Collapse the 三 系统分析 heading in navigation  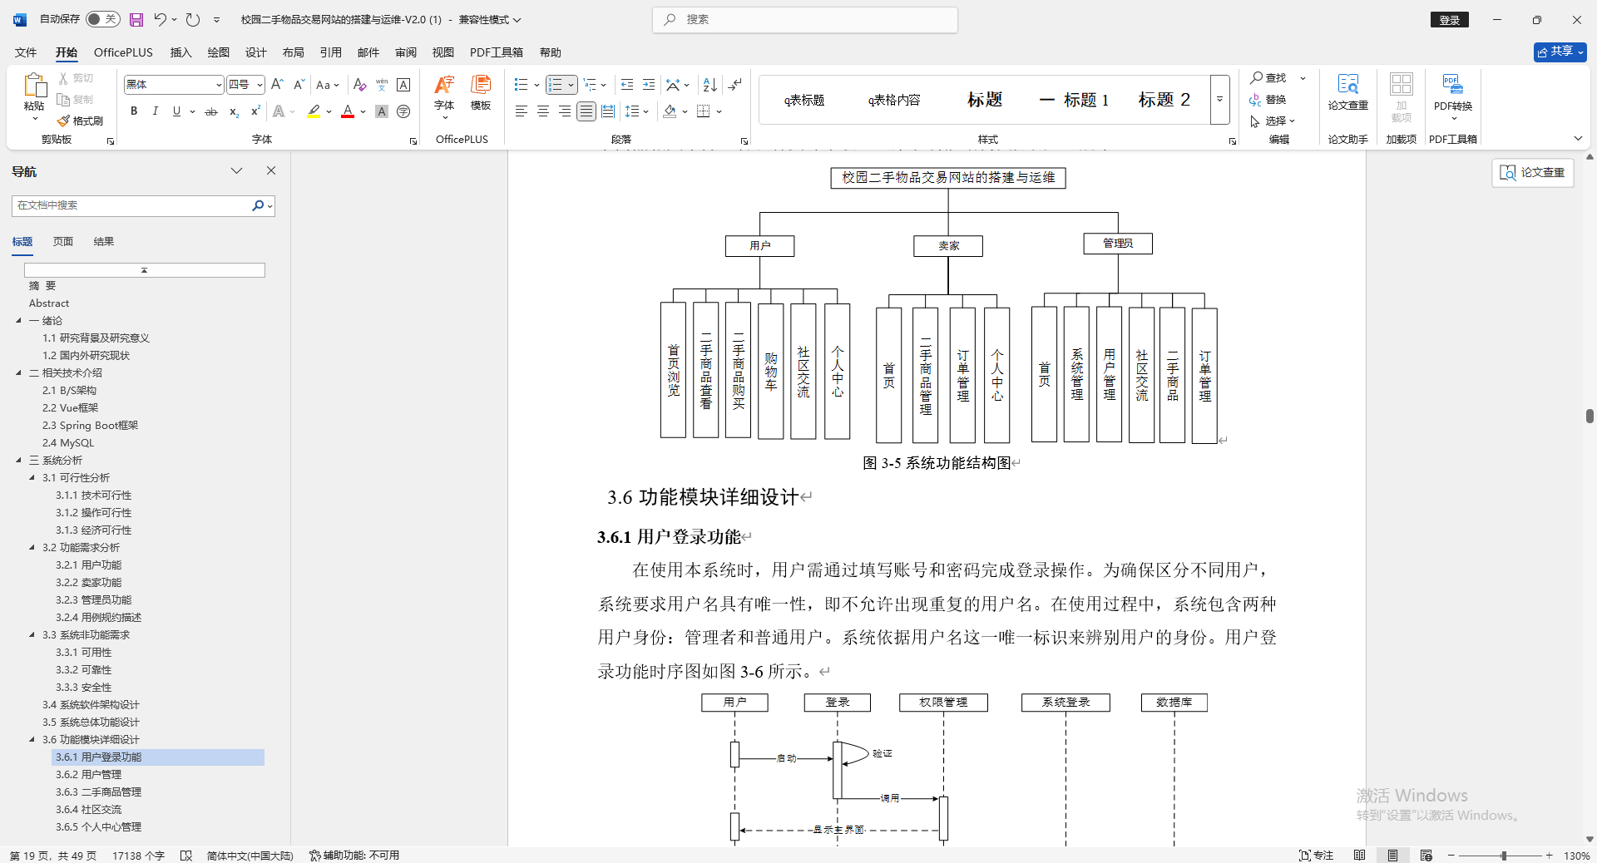[18, 460]
